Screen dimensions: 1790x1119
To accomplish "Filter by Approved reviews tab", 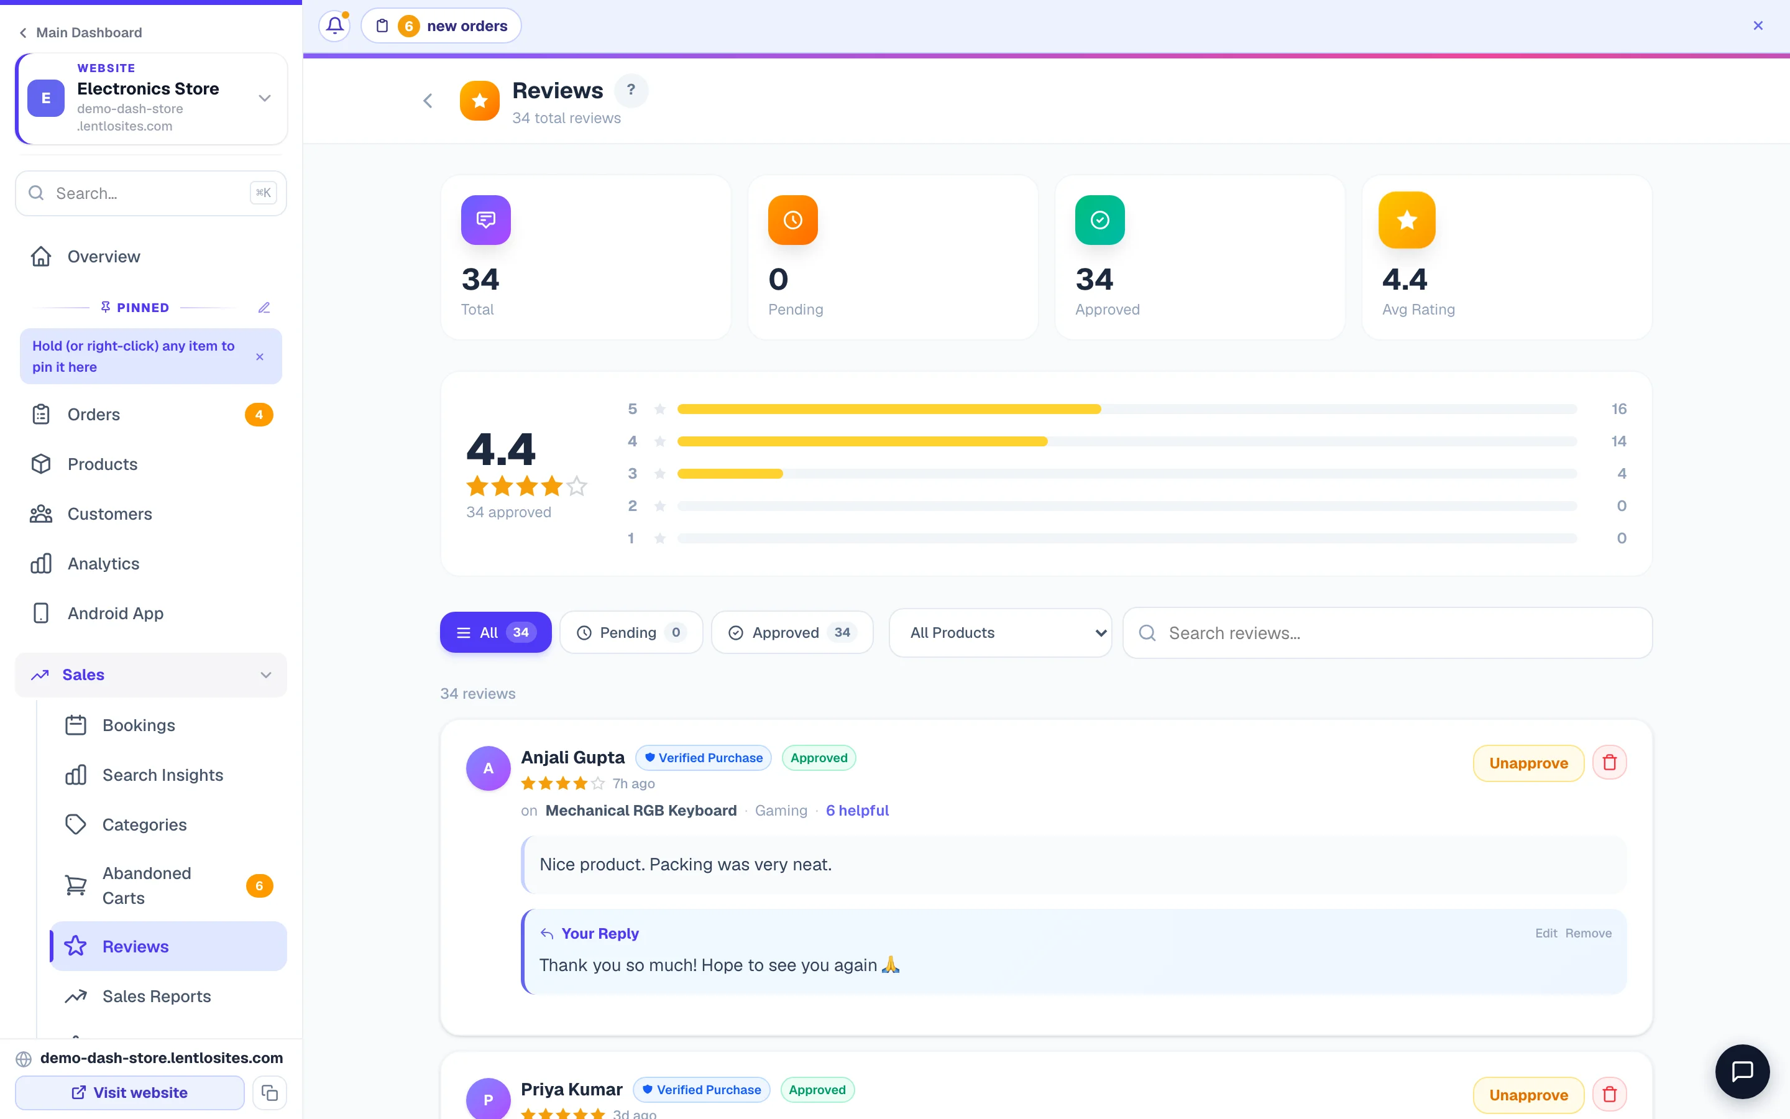I will (x=792, y=632).
